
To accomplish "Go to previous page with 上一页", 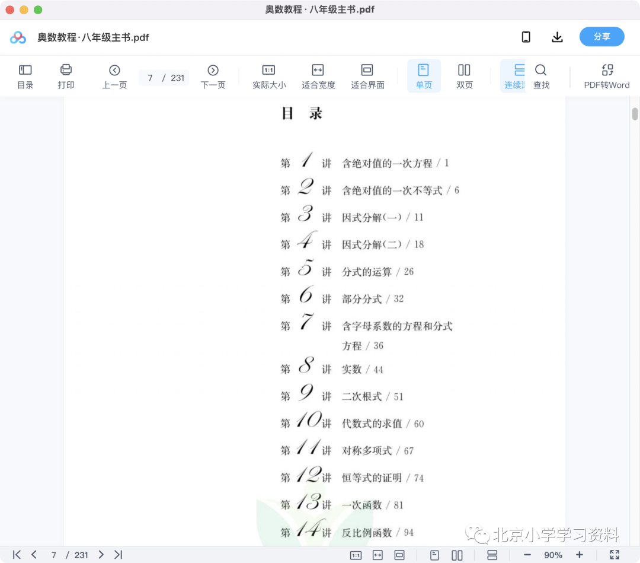I will 114,77.
